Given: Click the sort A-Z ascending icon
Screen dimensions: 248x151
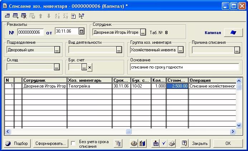Looking at the screenshot, I should pyautogui.click(x=57, y=16).
